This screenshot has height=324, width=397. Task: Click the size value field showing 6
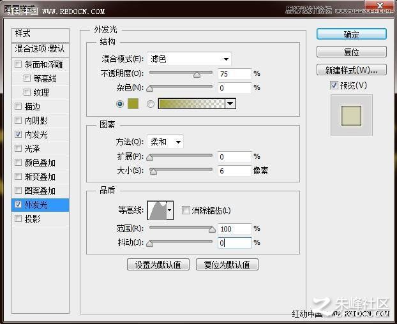[235, 171]
